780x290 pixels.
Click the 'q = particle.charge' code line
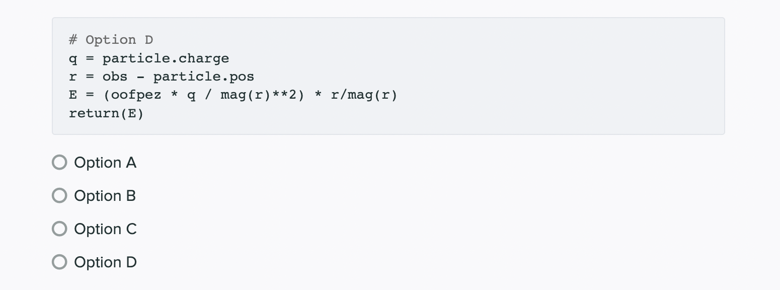(149, 58)
